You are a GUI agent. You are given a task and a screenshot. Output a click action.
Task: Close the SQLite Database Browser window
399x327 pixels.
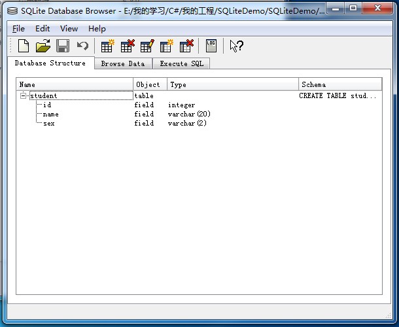(x=377, y=9)
